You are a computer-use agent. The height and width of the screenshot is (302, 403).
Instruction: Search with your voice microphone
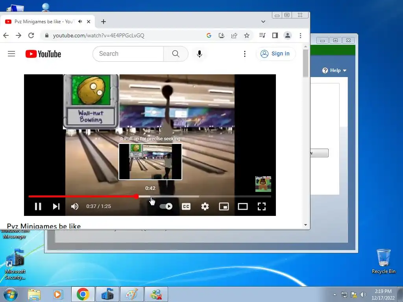coord(200,53)
